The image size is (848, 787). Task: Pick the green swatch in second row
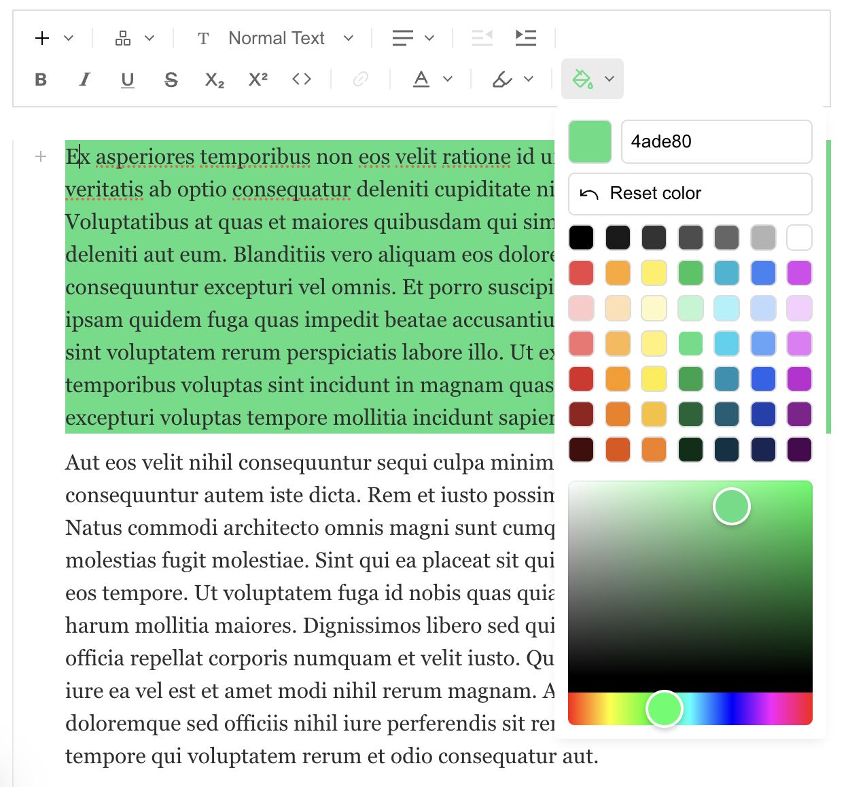pos(690,273)
